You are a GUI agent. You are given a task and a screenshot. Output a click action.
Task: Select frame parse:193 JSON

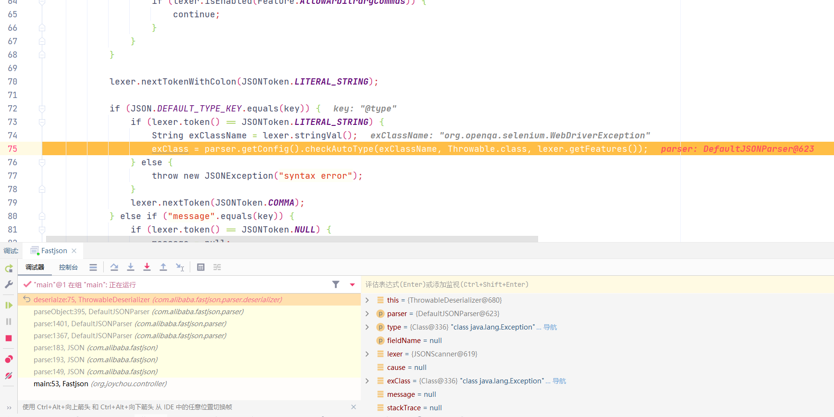click(189, 360)
